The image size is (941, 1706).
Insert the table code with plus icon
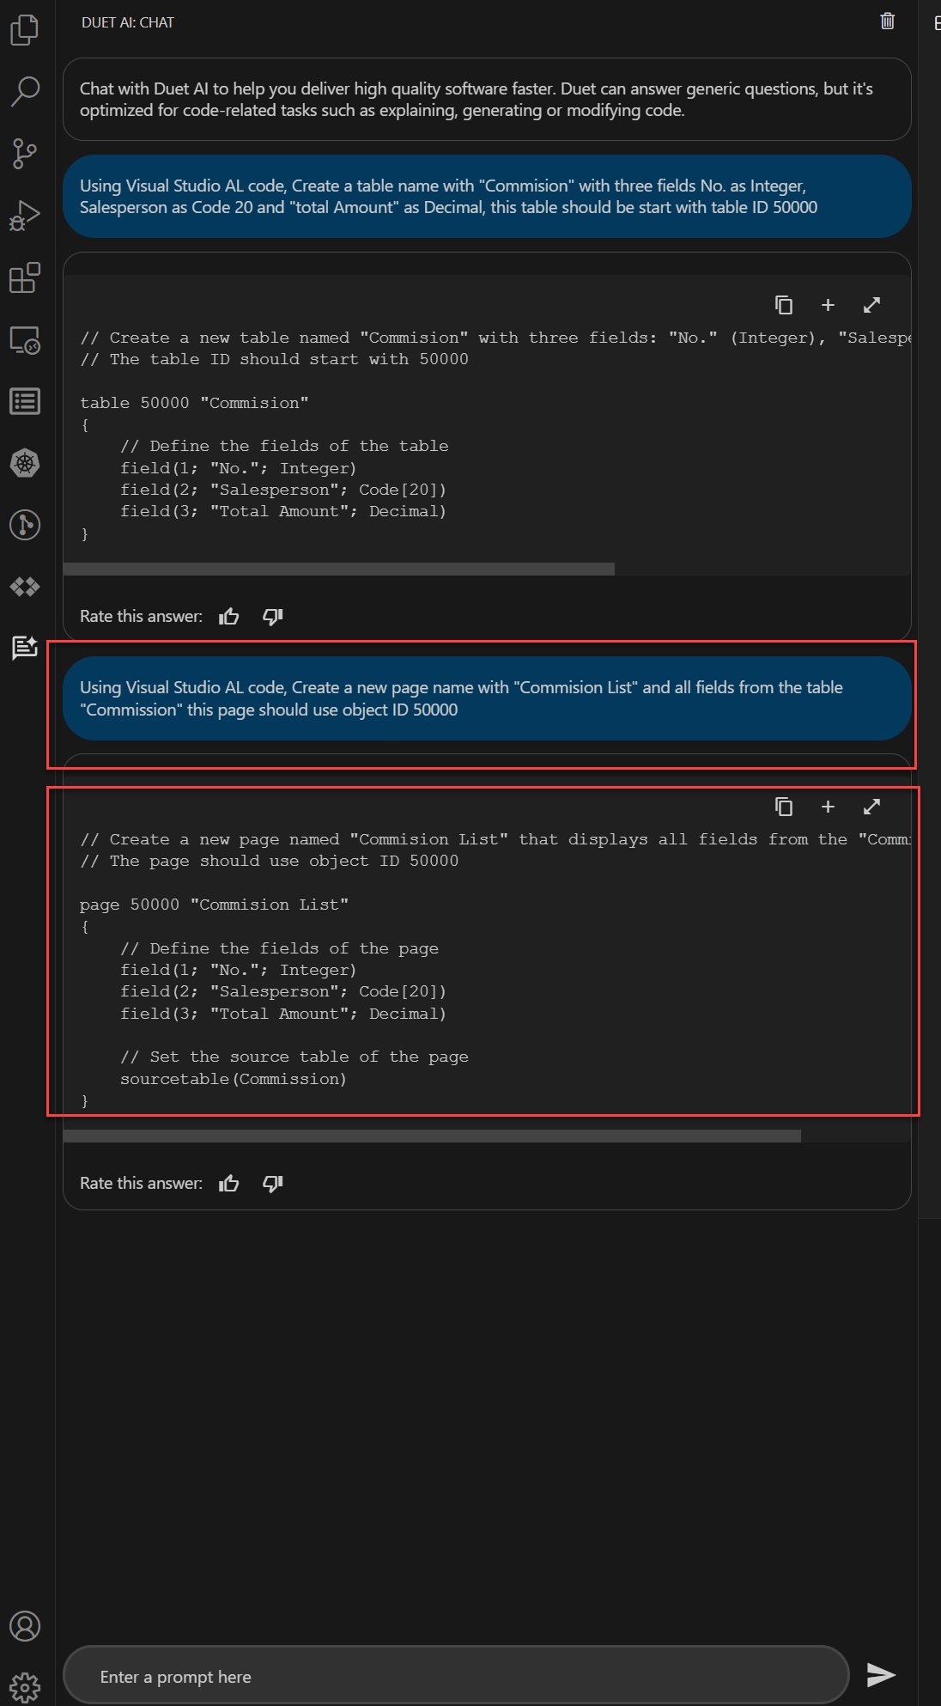click(828, 305)
